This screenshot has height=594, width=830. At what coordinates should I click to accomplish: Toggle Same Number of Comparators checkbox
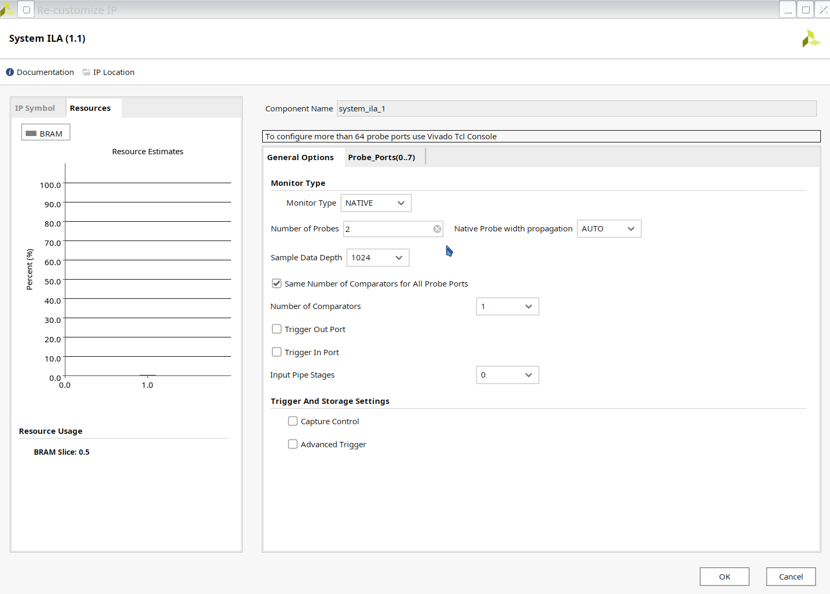[x=277, y=283]
